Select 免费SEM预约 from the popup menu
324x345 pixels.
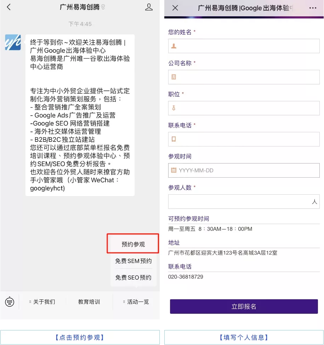[133, 261]
